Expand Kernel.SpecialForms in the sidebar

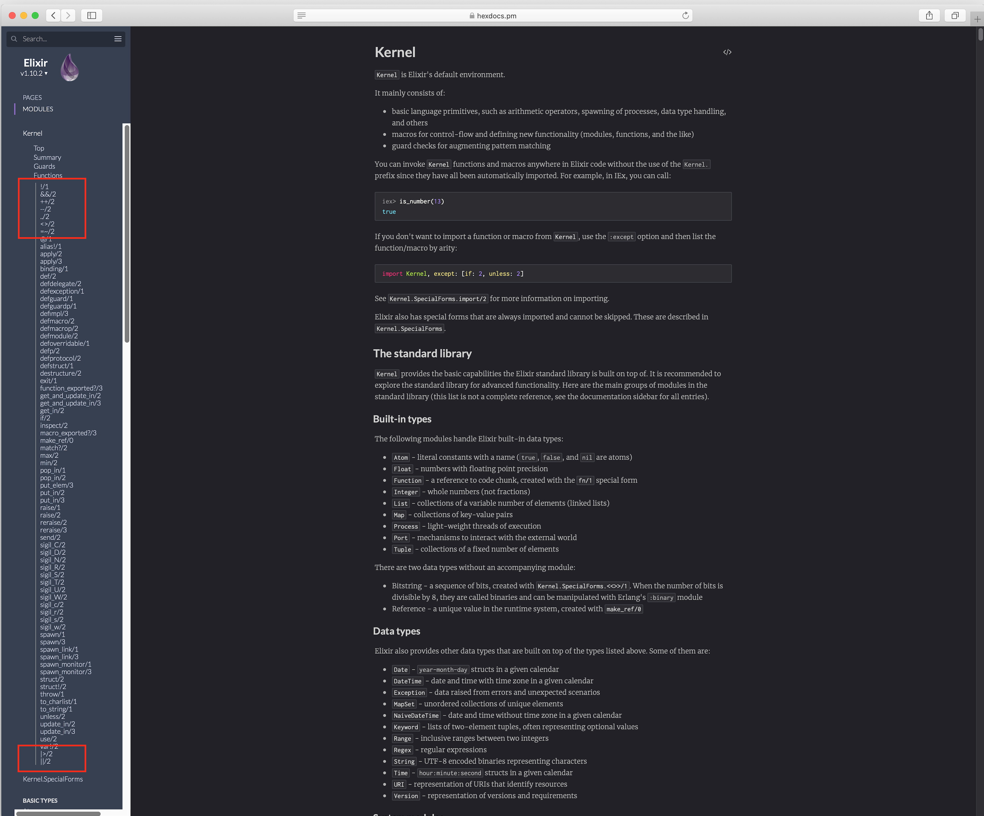coord(52,779)
